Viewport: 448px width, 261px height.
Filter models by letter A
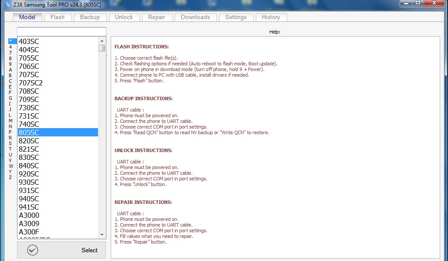pos(10,70)
